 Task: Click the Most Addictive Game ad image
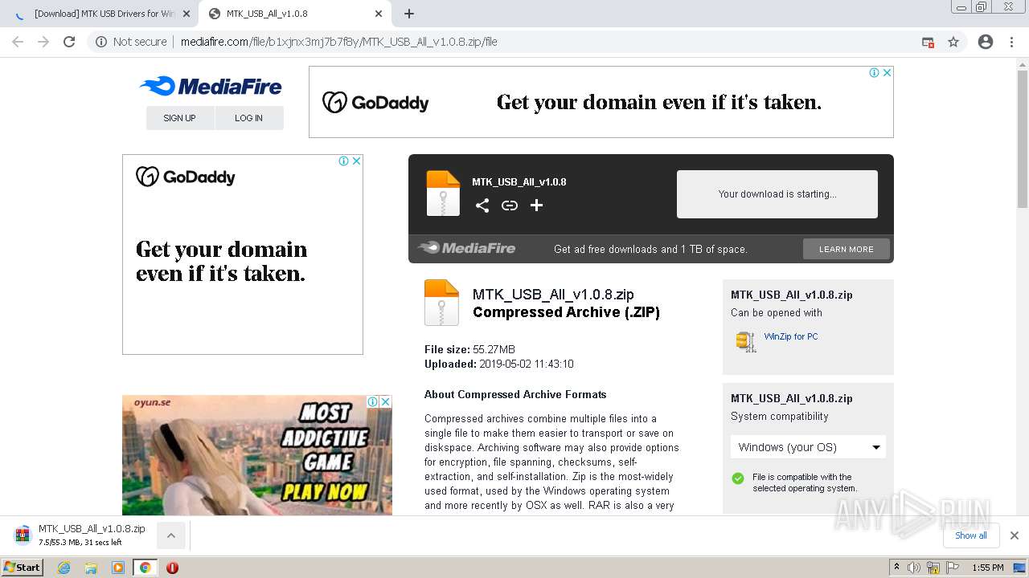pyautogui.click(x=256, y=455)
